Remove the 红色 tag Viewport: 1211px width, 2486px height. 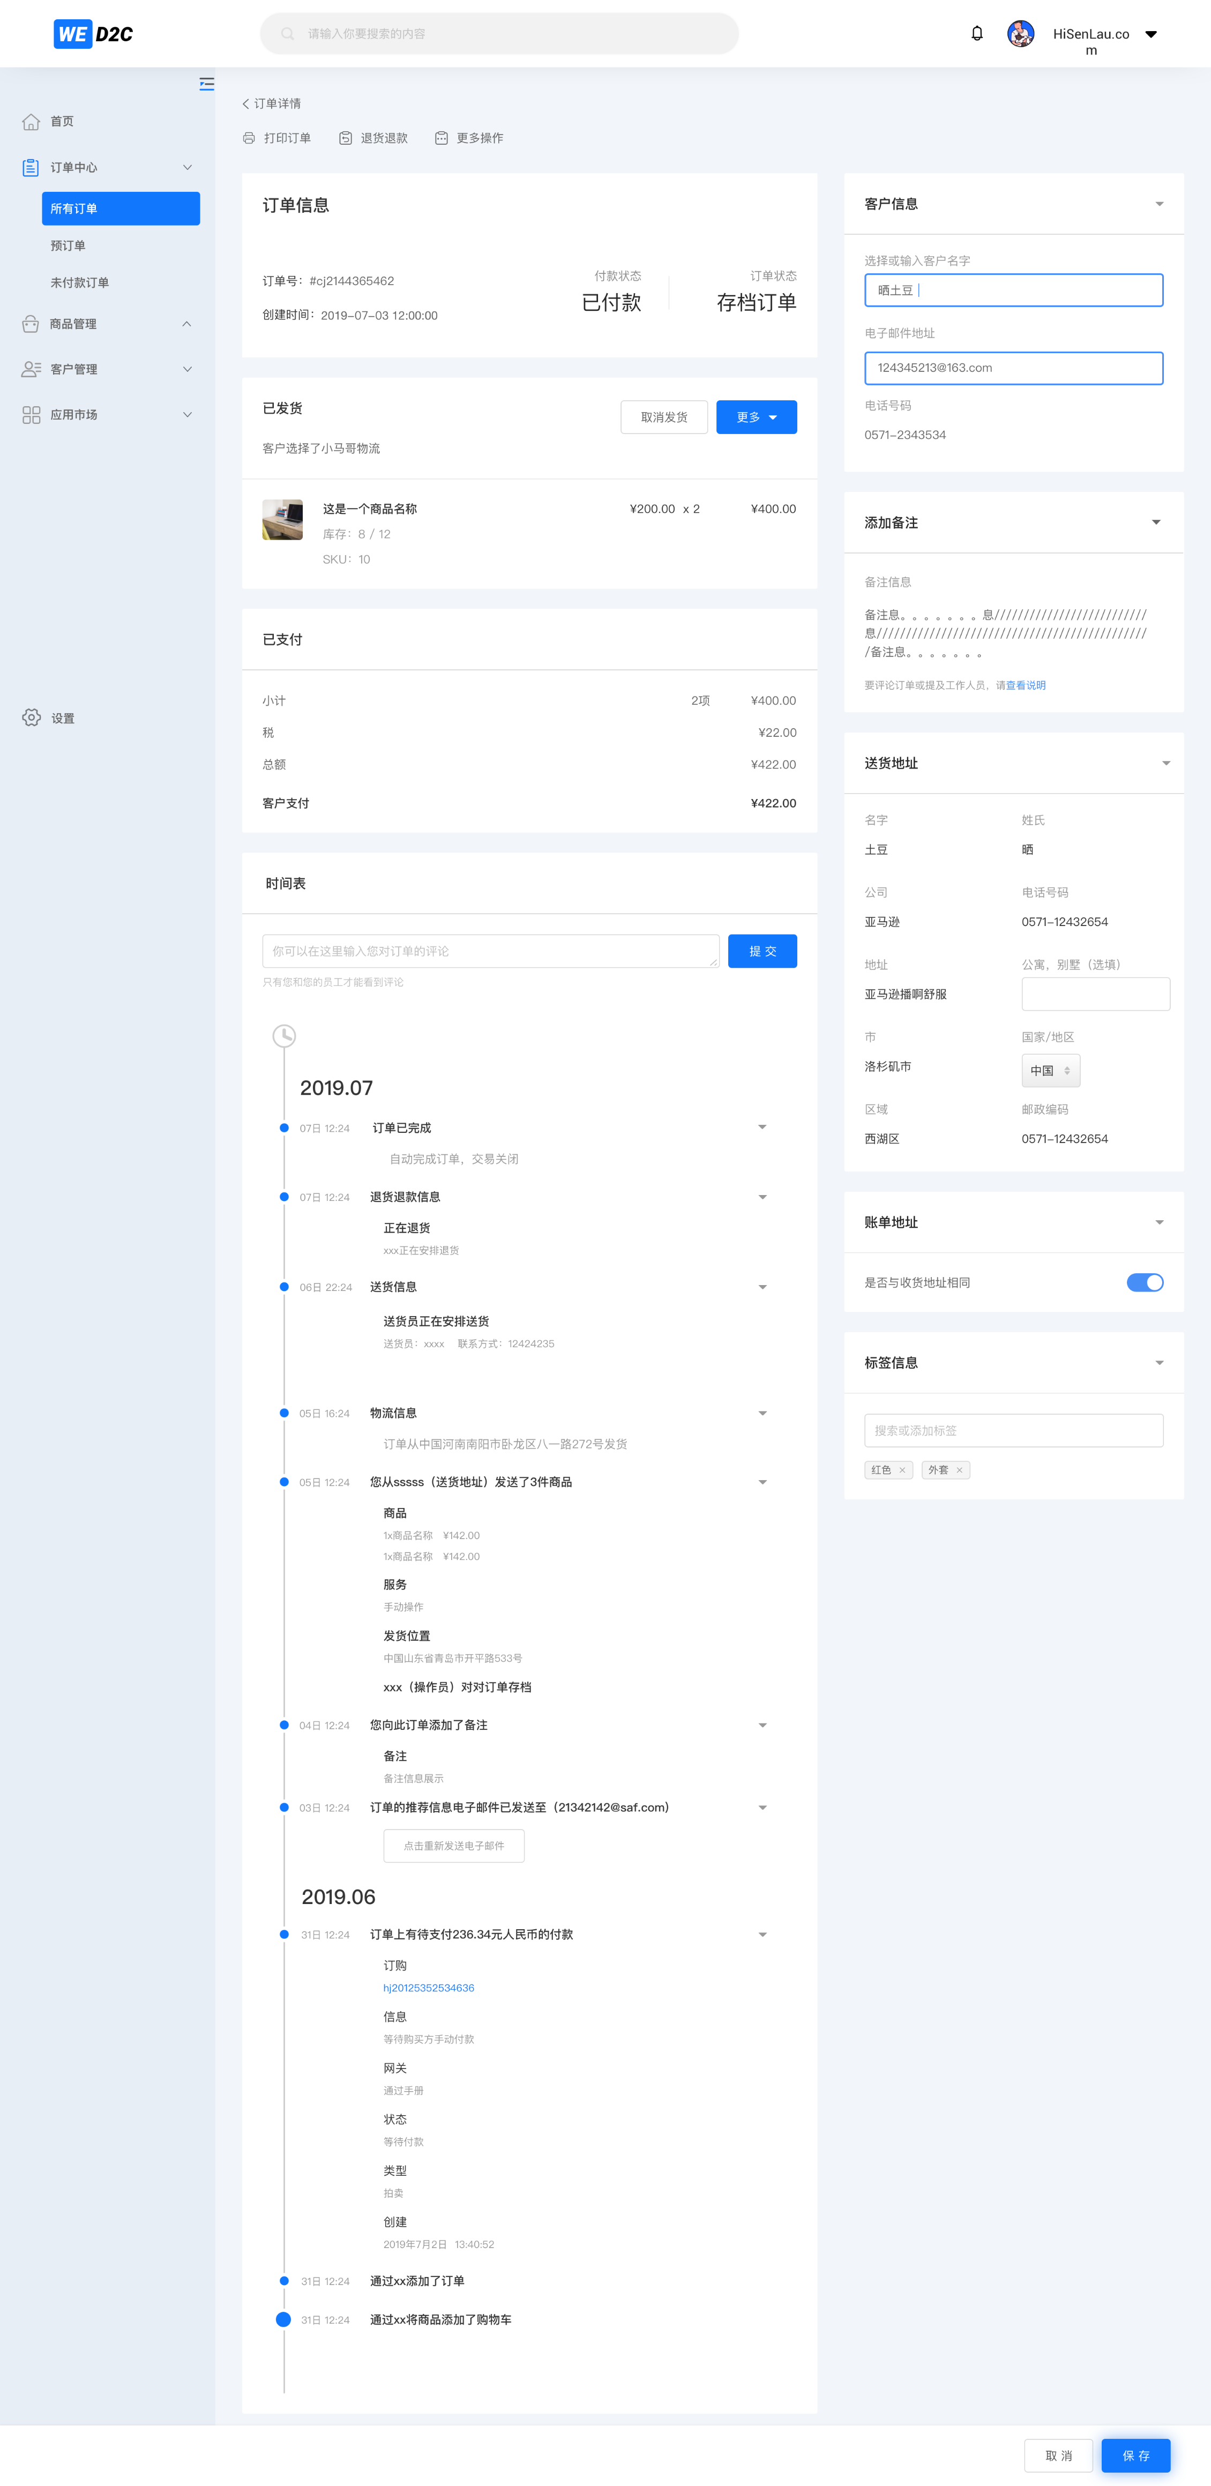point(902,1470)
